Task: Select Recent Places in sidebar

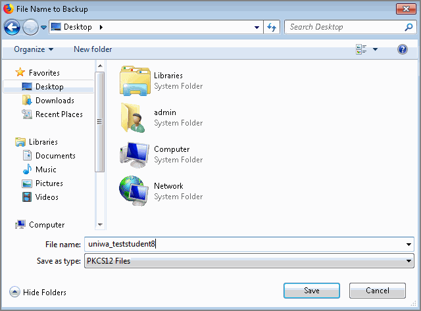Action: (59, 114)
